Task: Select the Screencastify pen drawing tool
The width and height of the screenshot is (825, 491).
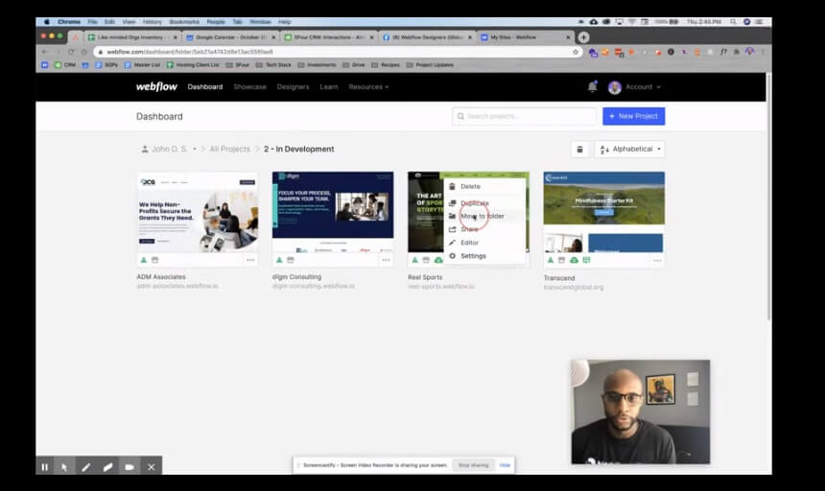Action: pyautogui.click(x=85, y=467)
